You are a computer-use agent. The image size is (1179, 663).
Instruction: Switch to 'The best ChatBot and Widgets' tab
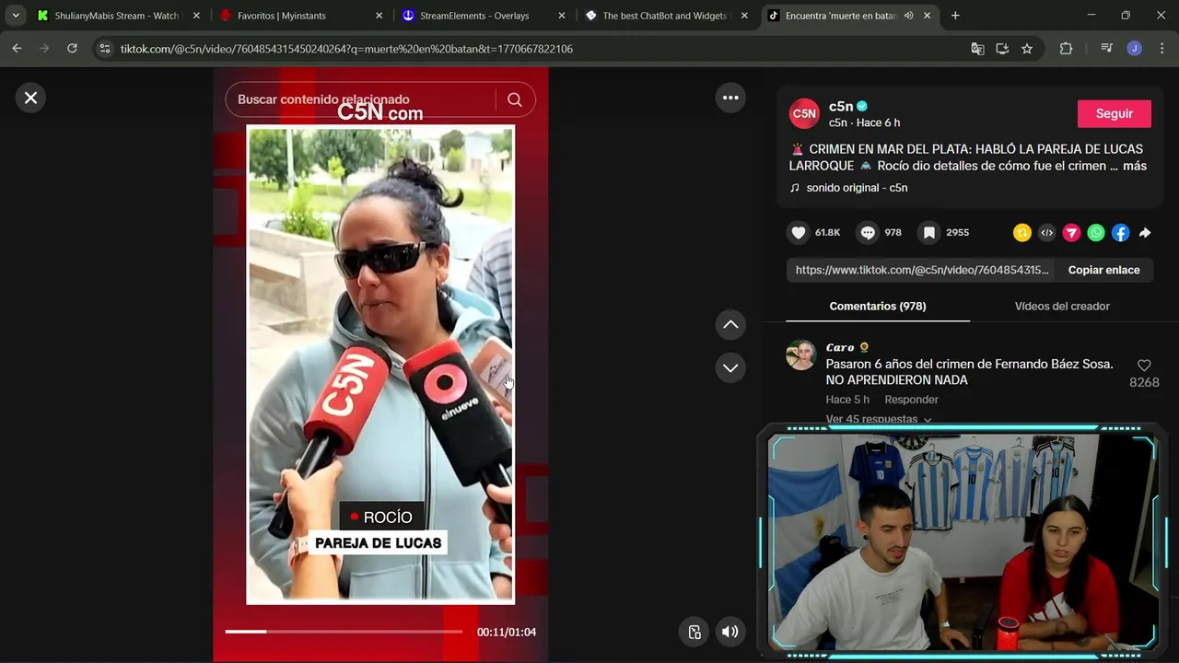click(663, 16)
